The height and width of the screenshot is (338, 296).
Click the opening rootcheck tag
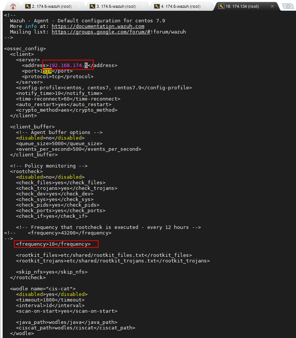[x=26, y=172]
